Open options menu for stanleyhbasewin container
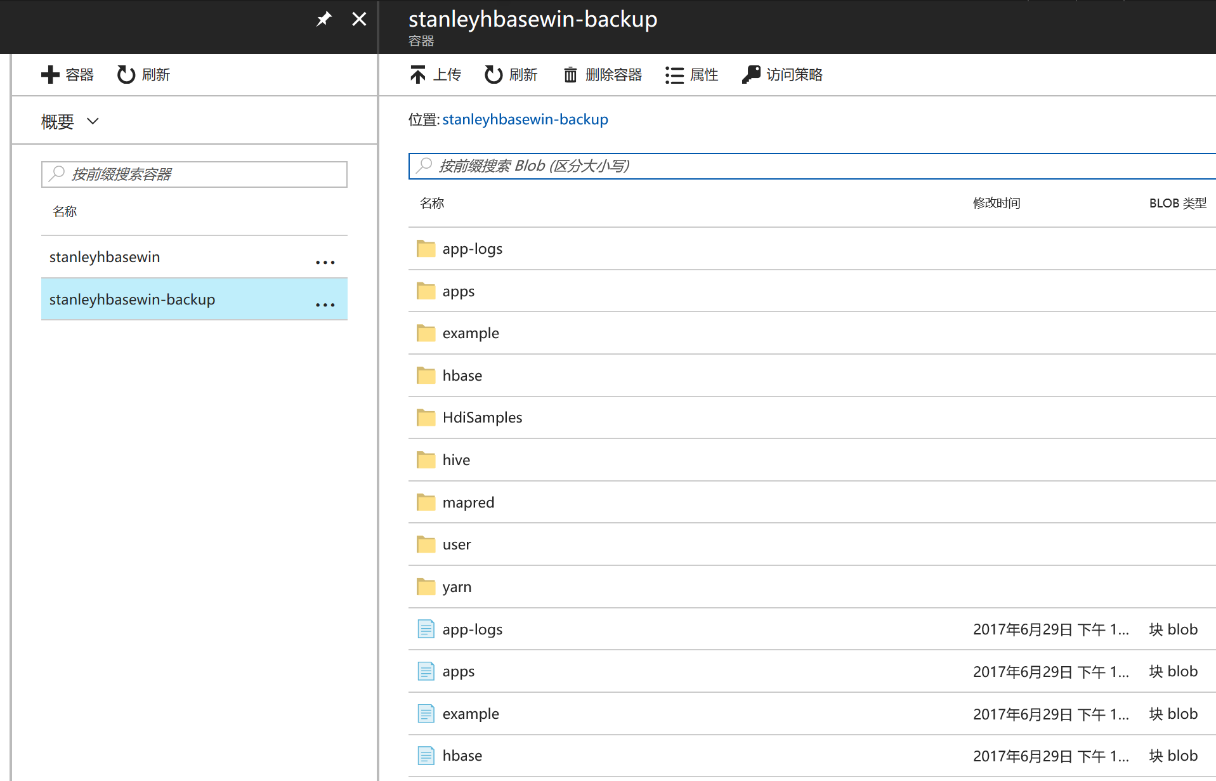This screenshot has width=1216, height=781. [325, 261]
